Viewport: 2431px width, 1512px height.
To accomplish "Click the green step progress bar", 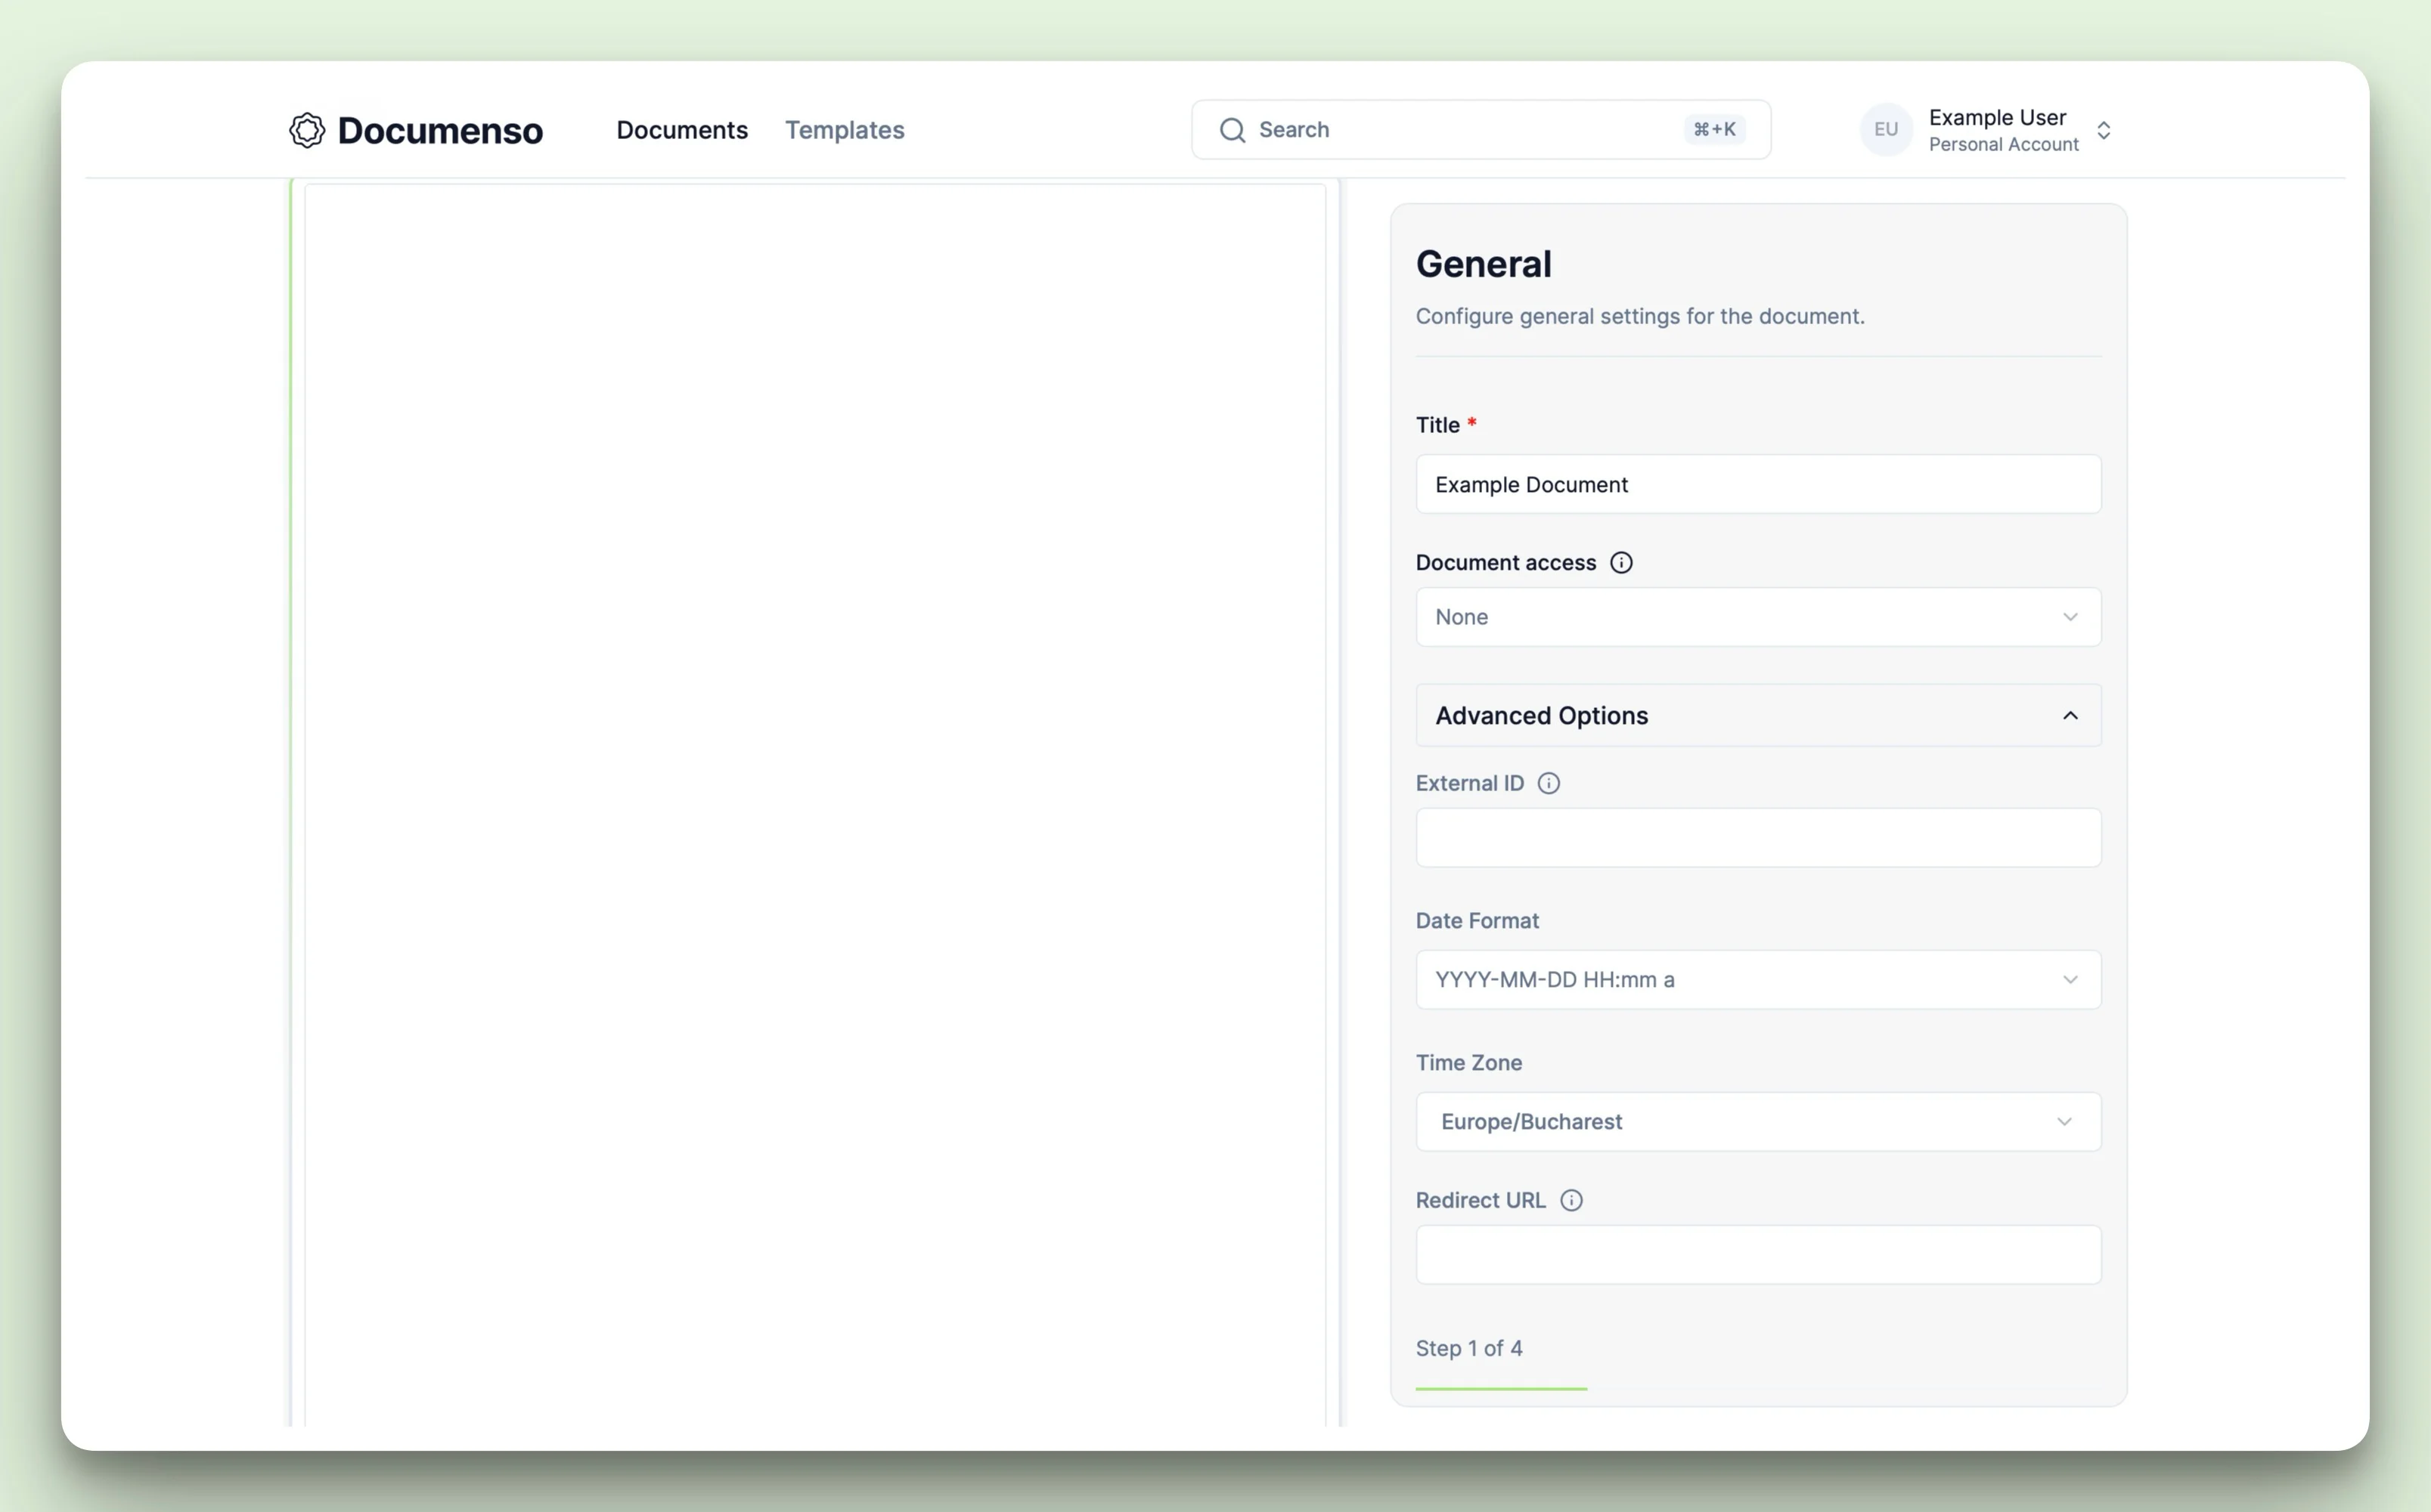I will (x=1501, y=1388).
